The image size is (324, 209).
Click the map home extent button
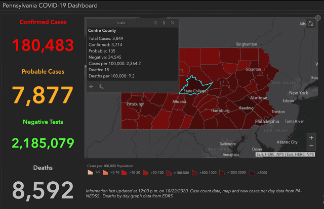311,24
